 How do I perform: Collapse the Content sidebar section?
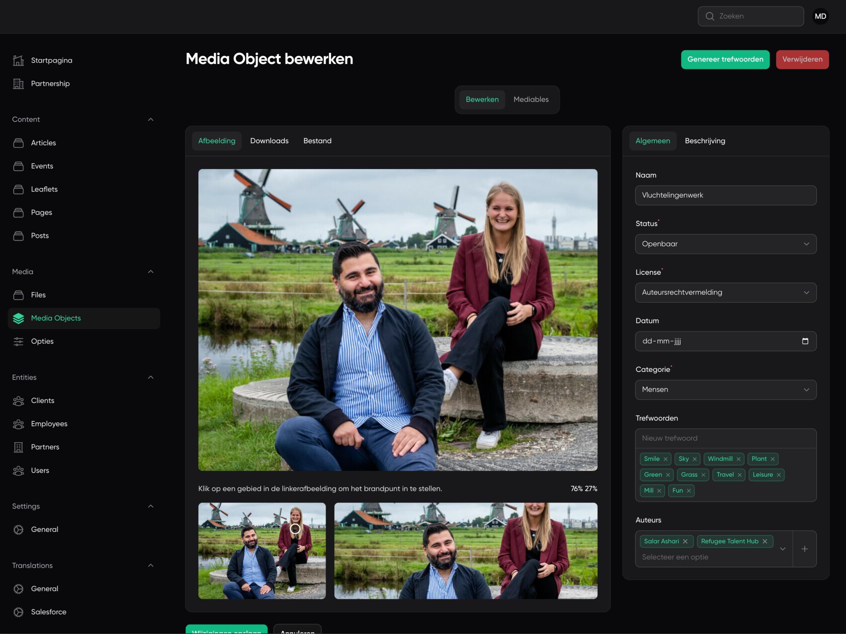click(x=151, y=120)
